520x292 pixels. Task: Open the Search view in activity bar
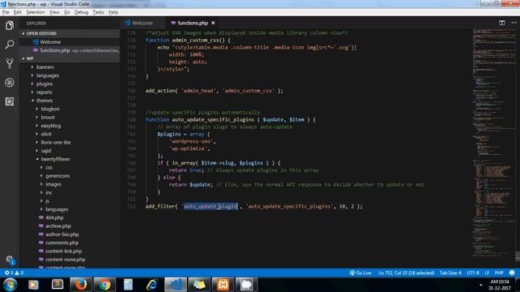click(x=9, y=45)
